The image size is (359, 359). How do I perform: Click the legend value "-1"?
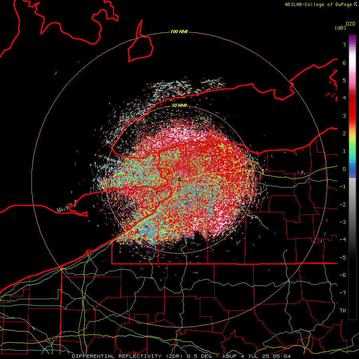[x=343, y=187]
